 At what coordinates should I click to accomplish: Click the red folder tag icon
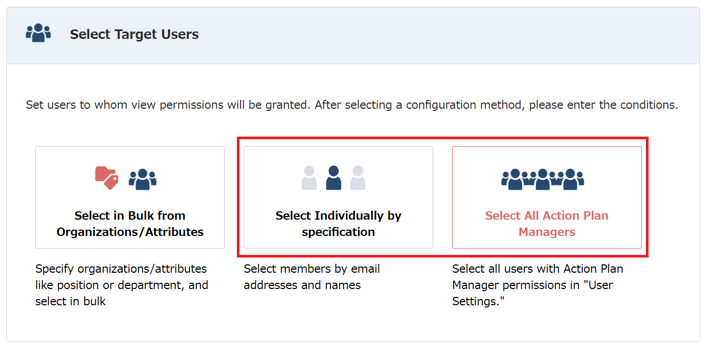(106, 178)
